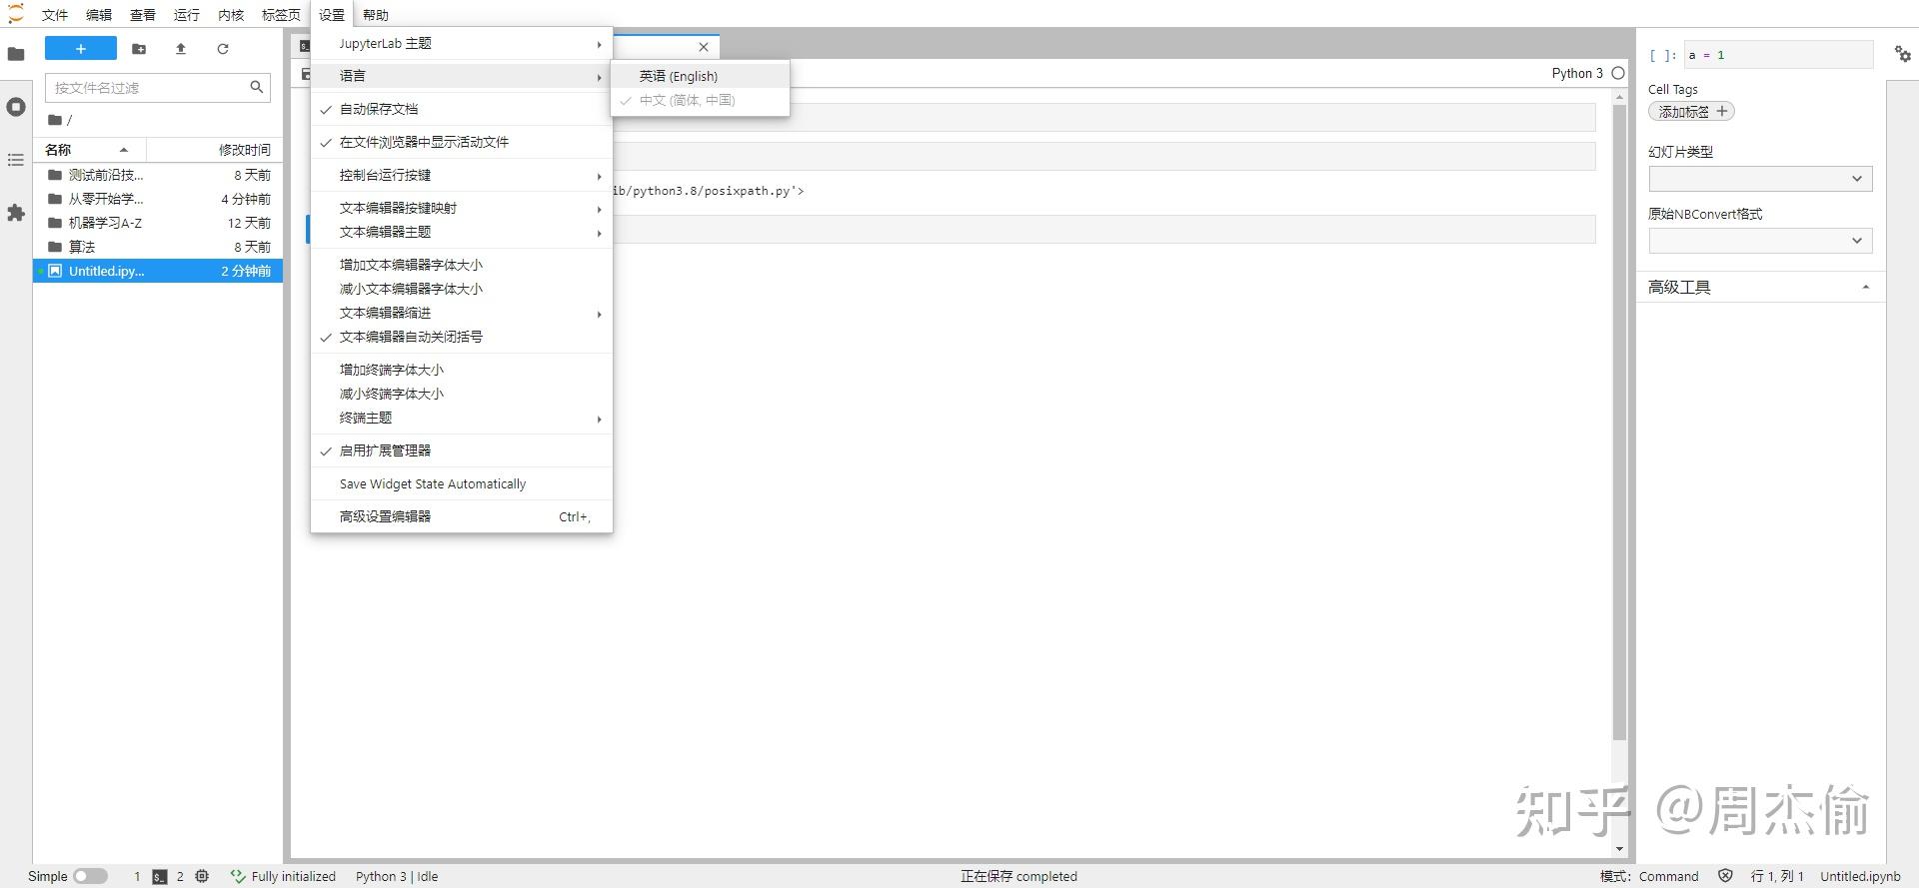Open 文件 menu
This screenshot has width=1919, height=888.
pos(55,14)
